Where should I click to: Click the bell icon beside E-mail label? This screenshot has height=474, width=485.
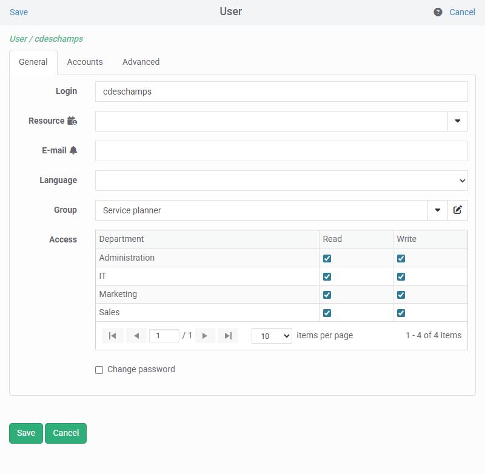point(73,150)
